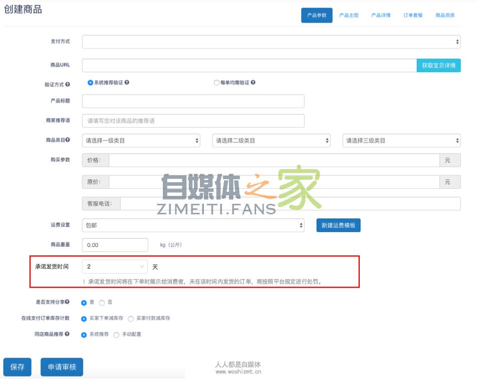Click the 获取宝贝详情 button
The height and width of the screenshot is (379, 477).
point(438,66)
